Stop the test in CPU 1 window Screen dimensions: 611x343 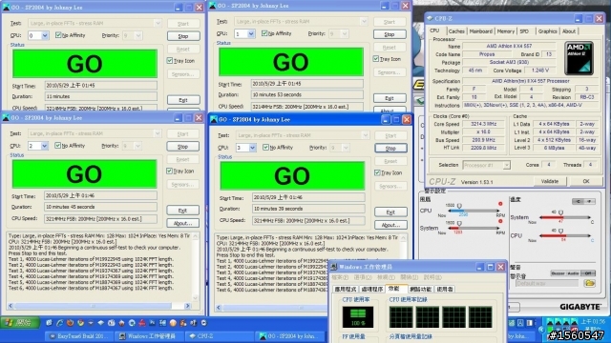[x=390, y=34]
